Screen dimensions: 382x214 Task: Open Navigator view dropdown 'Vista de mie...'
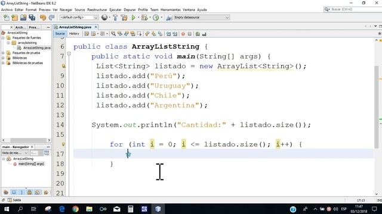coord(15,153)
